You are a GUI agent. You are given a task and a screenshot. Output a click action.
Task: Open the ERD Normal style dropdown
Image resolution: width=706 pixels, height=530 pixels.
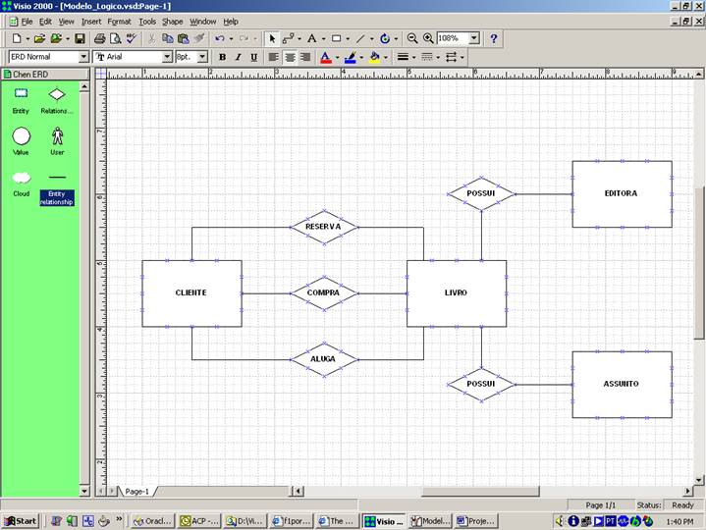(x=84, y=57)
